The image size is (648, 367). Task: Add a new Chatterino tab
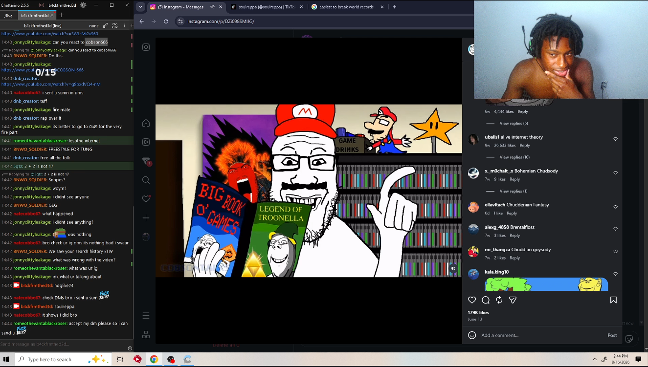click(61, 15)
